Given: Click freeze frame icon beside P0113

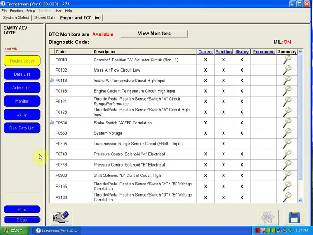Looking at the screenshot, I should (52, 81).
